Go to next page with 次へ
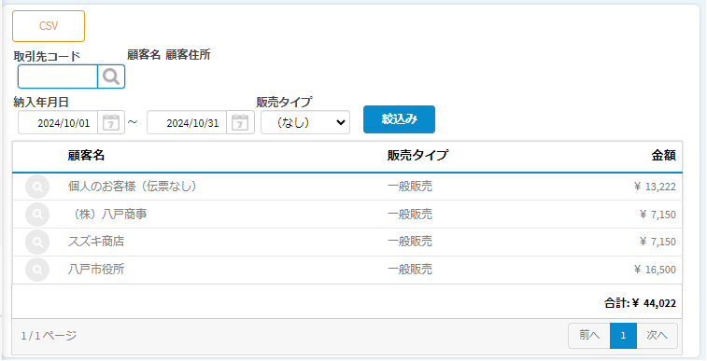This screenshot has height=361, width=707. 657,336
